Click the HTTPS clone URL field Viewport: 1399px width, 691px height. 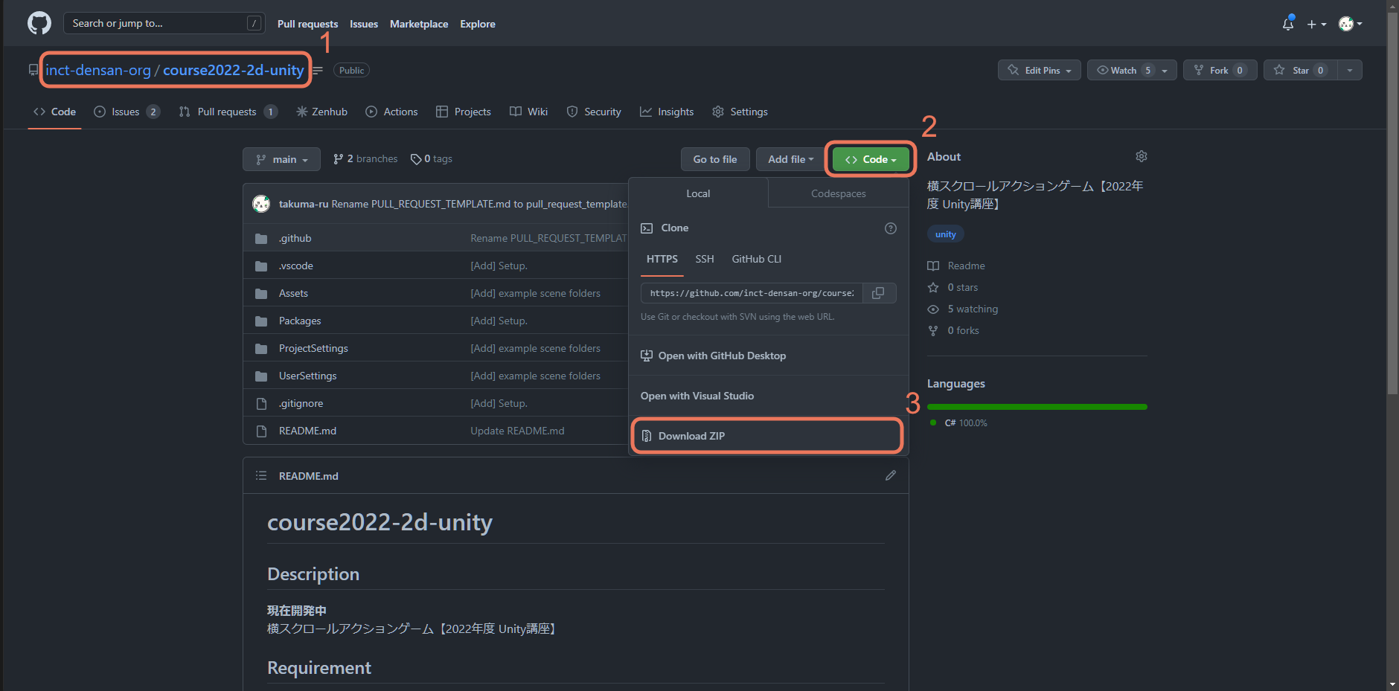coord(752,293)
